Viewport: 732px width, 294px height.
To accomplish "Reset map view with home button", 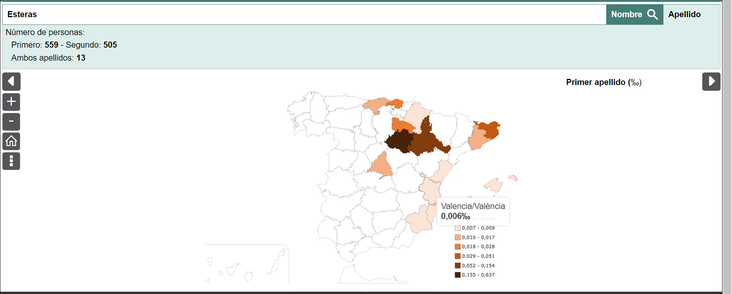I will [x=11, y=141].
